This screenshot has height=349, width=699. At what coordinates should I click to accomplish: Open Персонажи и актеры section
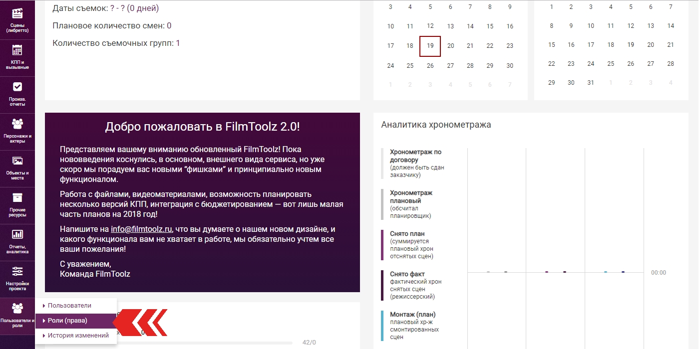(x=17, y=132)
